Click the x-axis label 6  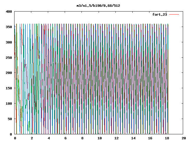click(66, 138)
